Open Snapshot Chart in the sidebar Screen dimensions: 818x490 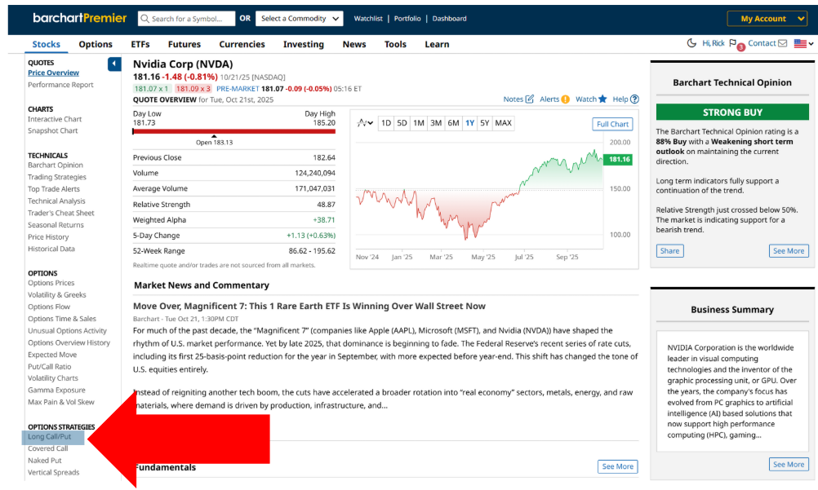53,130
